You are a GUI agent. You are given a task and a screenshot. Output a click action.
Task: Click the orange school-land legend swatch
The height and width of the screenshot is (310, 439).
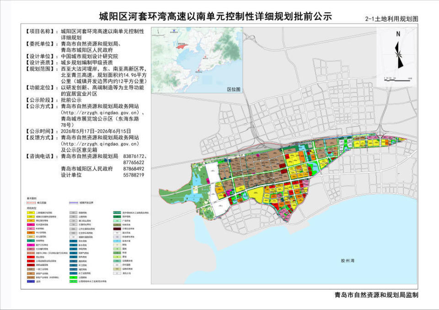(31, 232)
